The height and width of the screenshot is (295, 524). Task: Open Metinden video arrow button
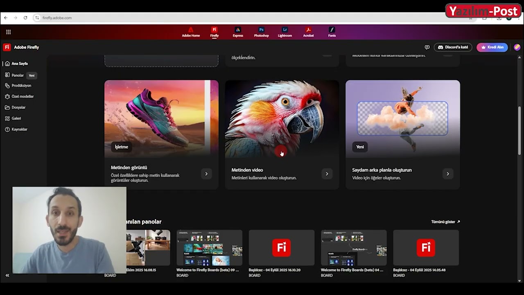(x=327, y=174)
